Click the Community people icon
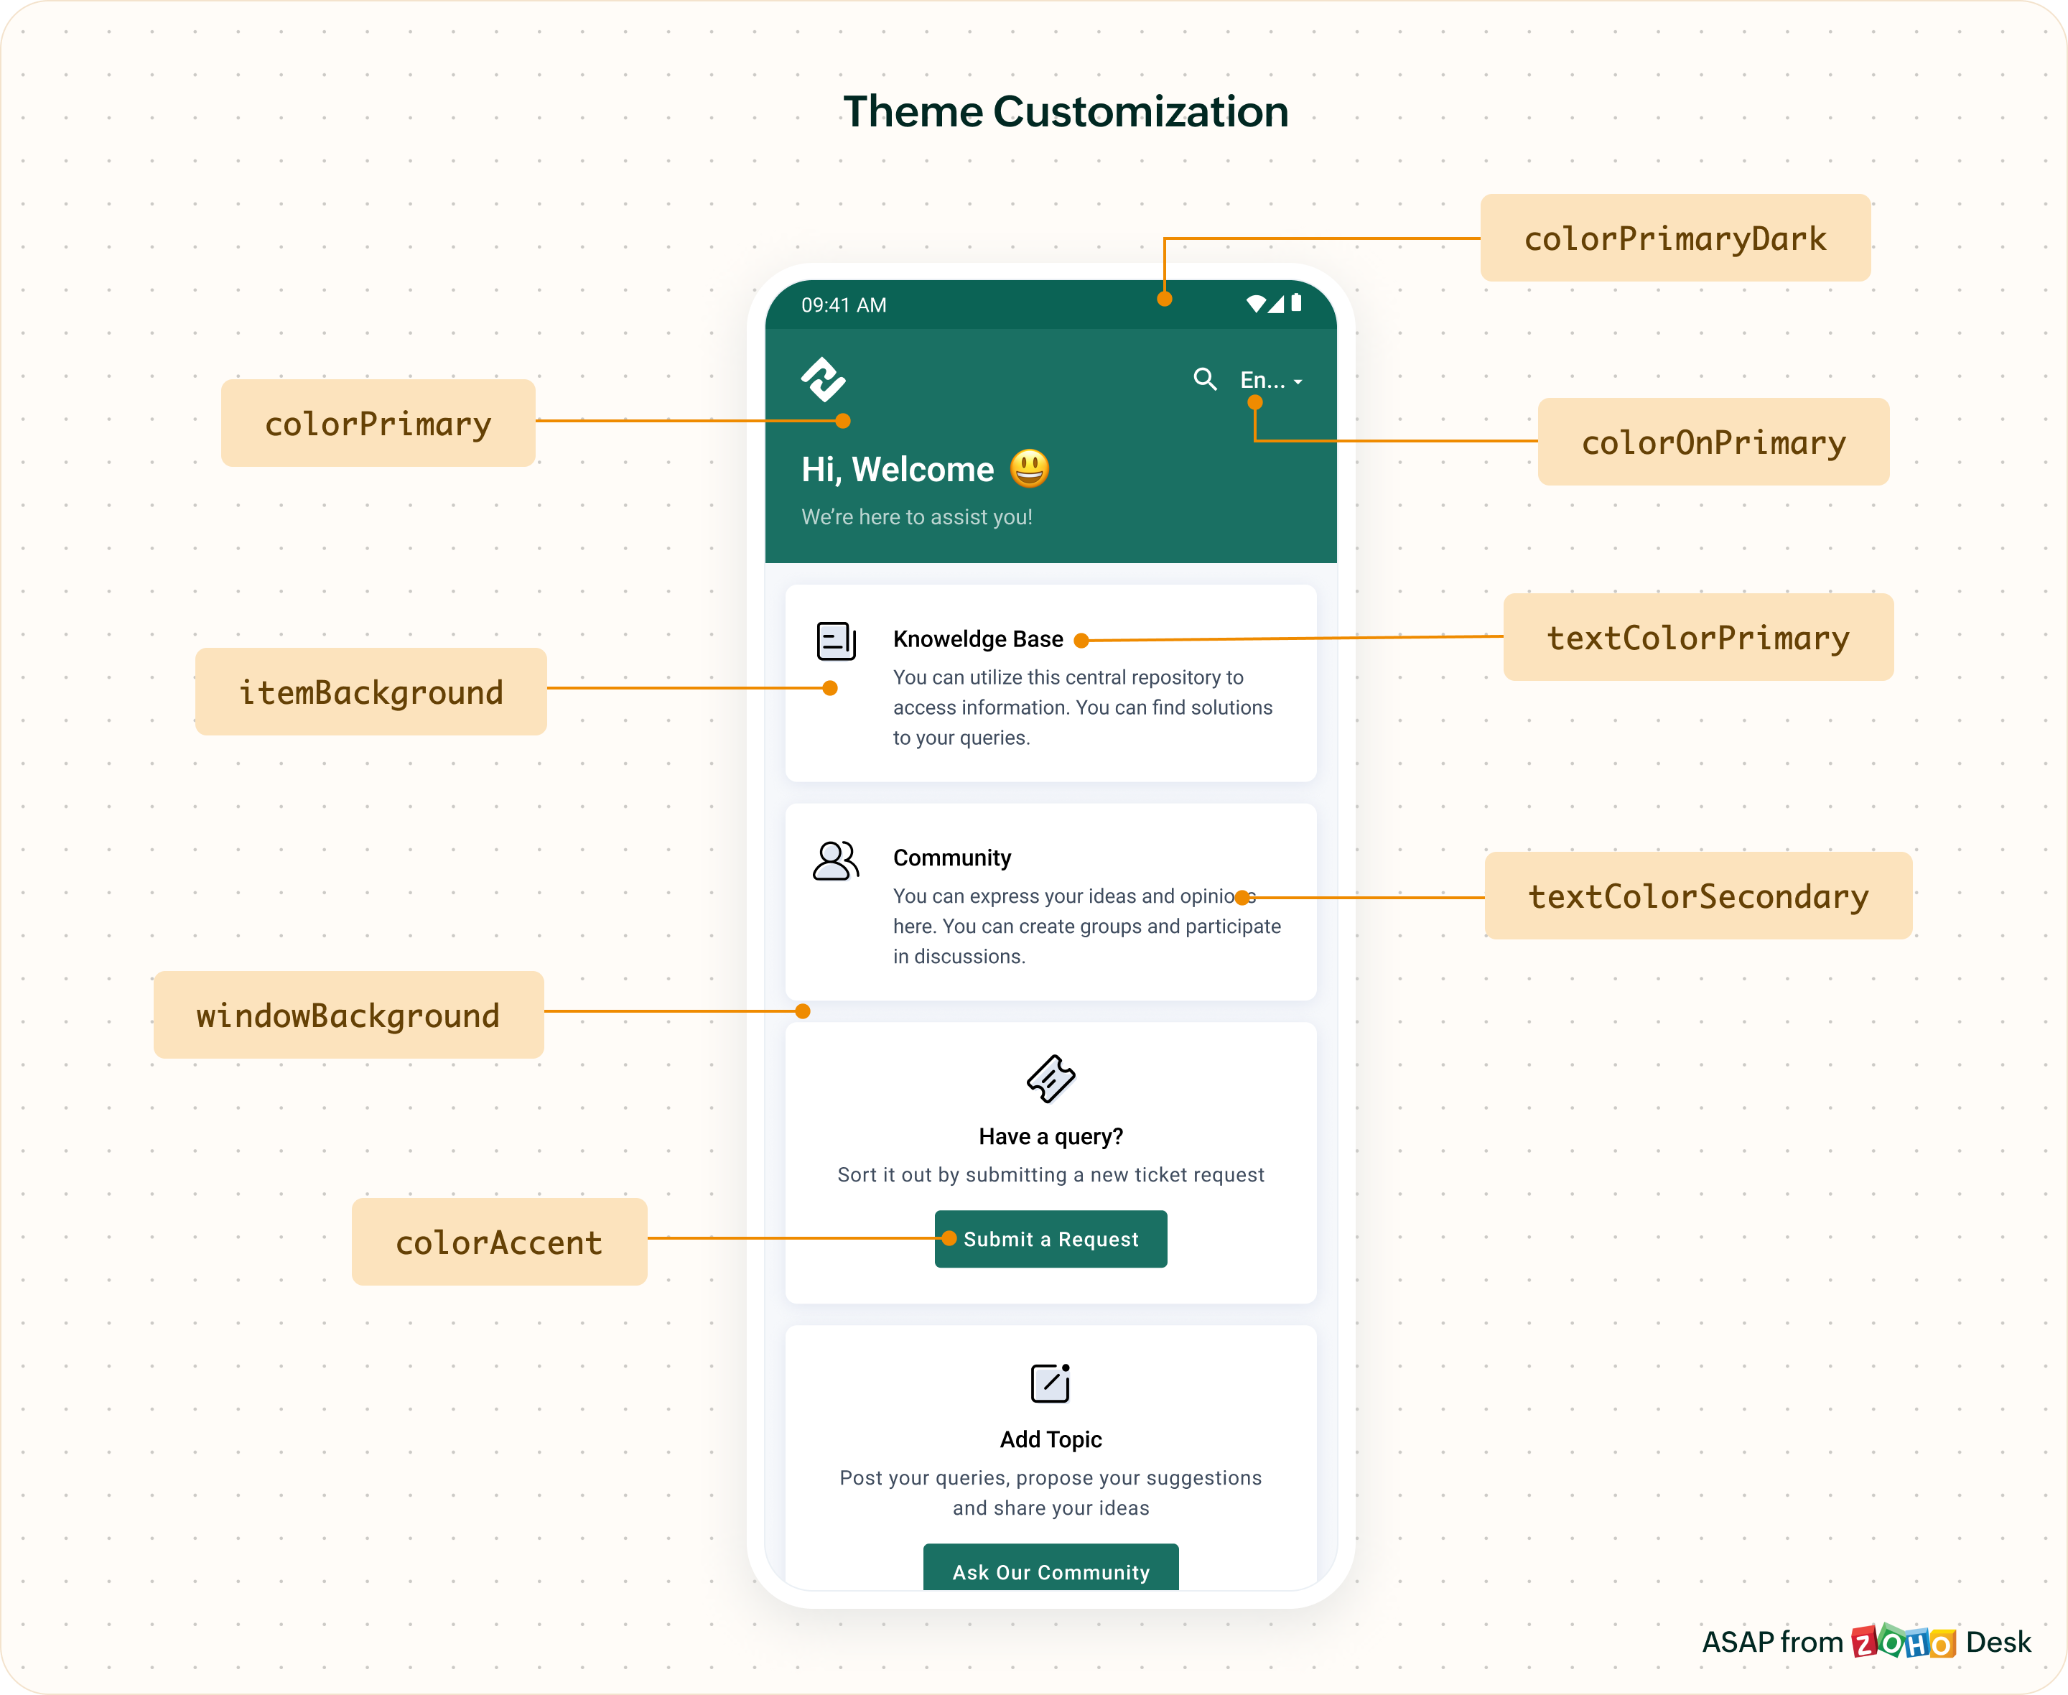This screenshot has height=1695, width=2068. pyautogui.click(x=835, y=861)
